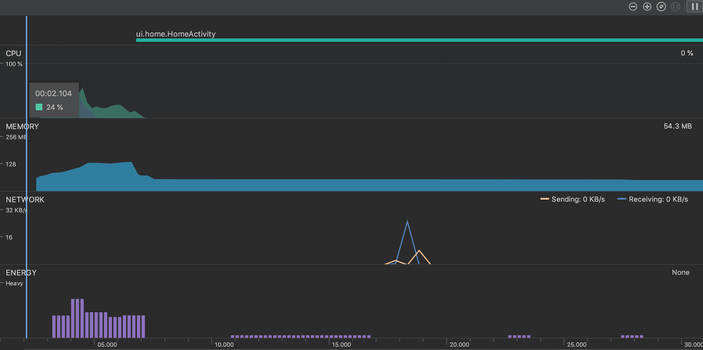The height and width of the screenshot is (350, 703).
Task: Open the NETWORK profiler section
Action: pyautogui.click(x=25, y=200)
